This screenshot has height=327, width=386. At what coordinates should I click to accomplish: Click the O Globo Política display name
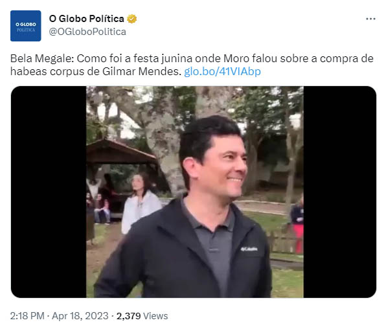(86, 19)
